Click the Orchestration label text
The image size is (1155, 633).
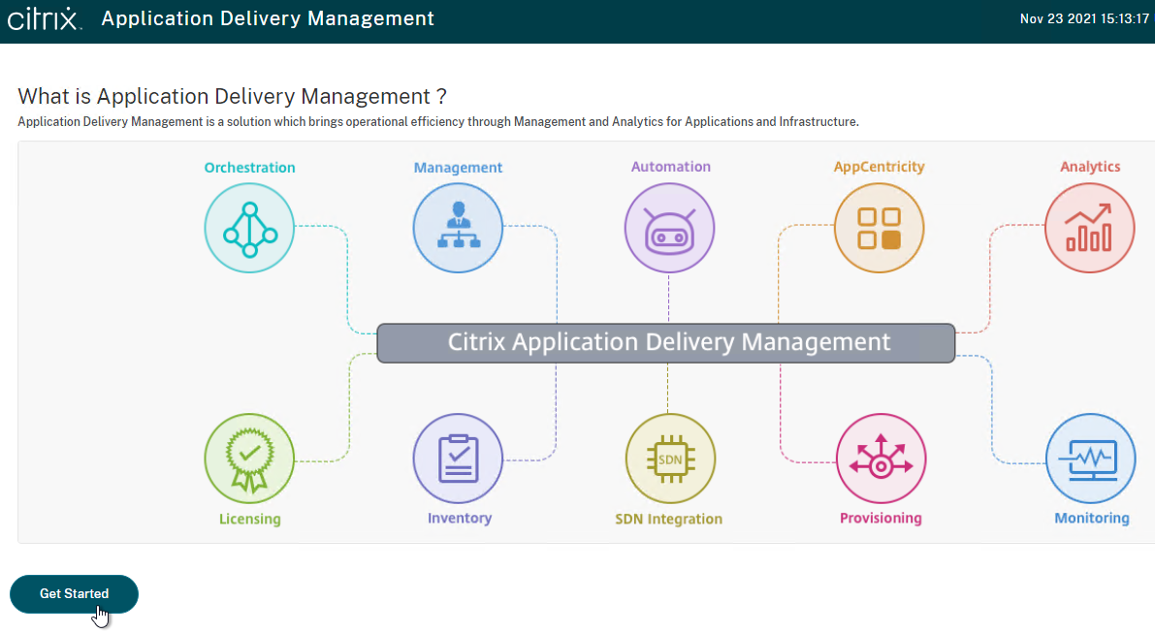pos(249,168)
